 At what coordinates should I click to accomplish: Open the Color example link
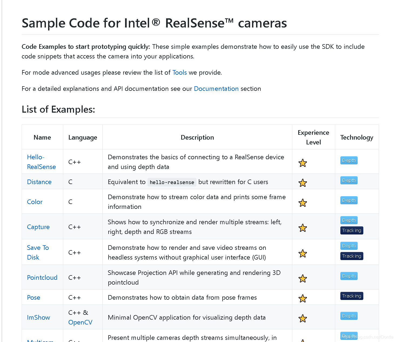pos(35,202)
